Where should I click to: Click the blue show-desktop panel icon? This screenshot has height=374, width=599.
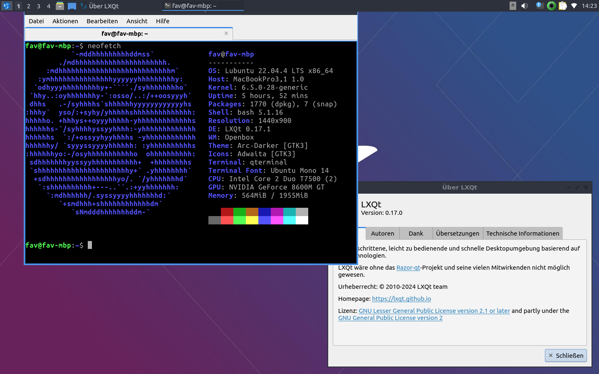72,6
